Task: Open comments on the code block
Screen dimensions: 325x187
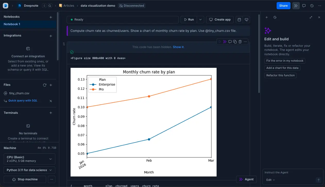Action: click(230, 42)
